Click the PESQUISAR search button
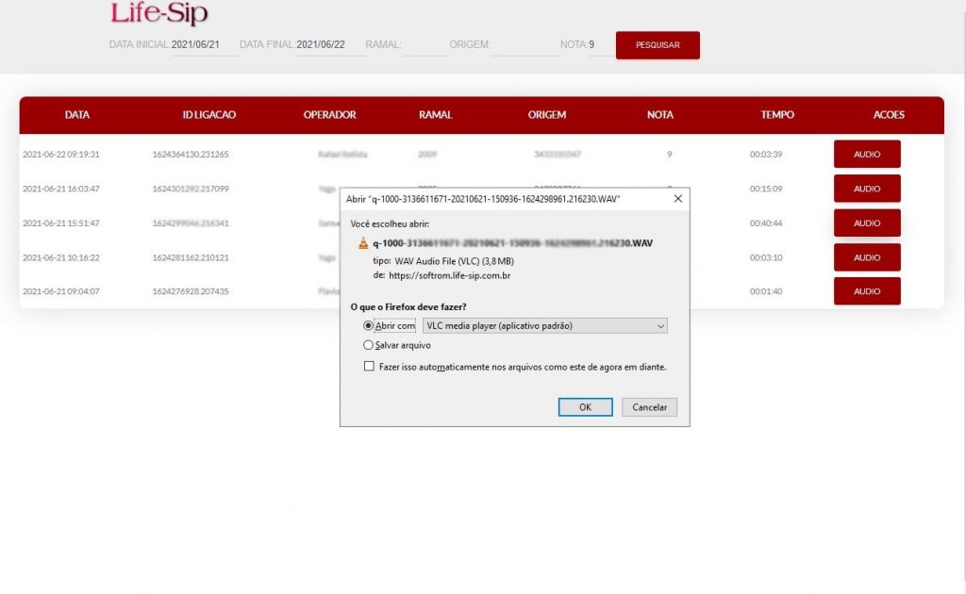The image size is (966, 594). click(x=658, y=45)
